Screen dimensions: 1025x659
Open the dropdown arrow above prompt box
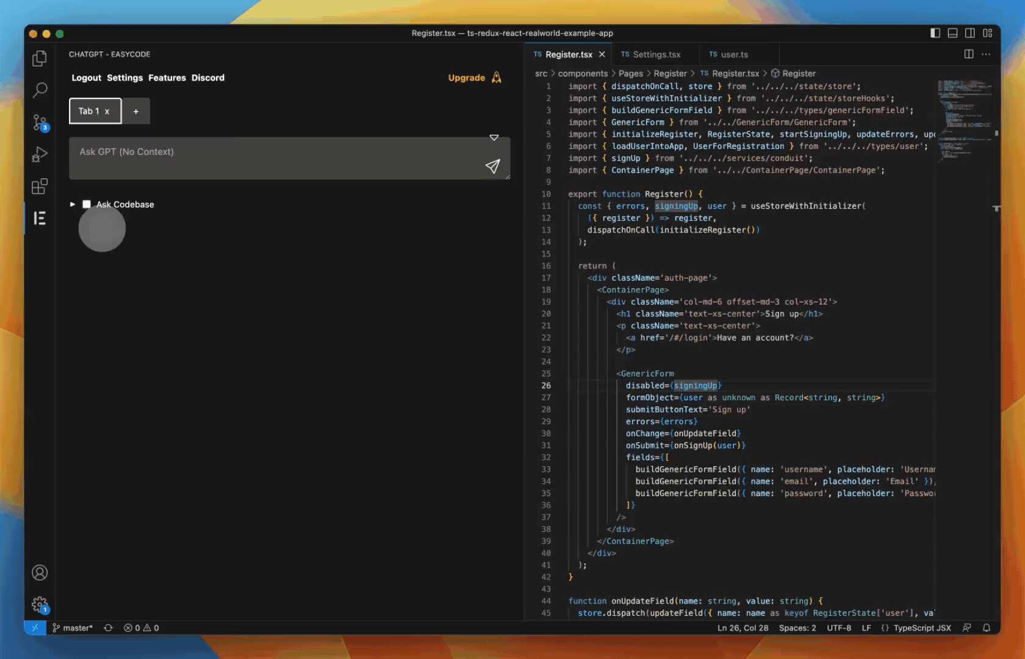[x=494, y=137]
